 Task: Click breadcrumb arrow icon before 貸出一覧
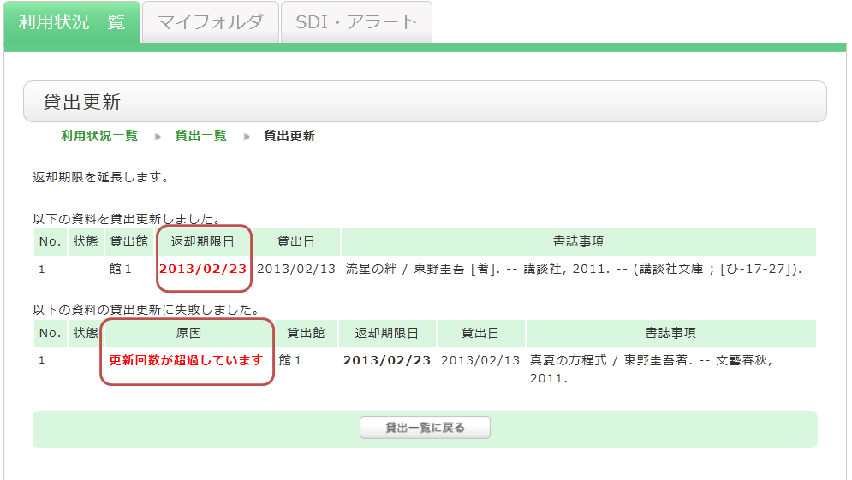[158, 137]
